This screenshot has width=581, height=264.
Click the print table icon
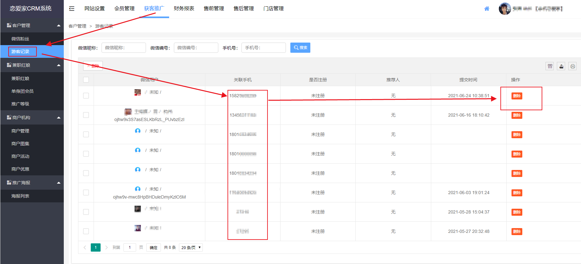572,66
